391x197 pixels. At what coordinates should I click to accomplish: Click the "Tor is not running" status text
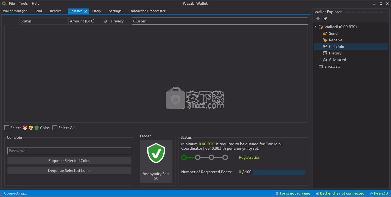[295, 193]
